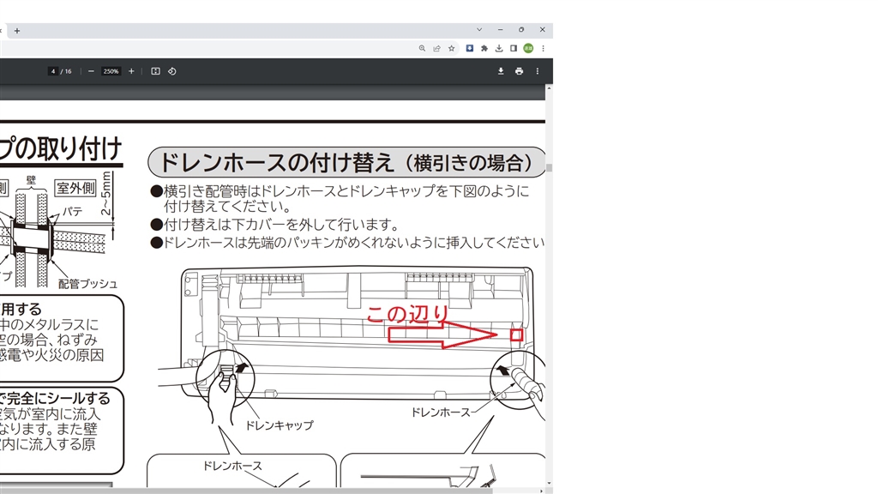Click the 室外側 boxed label
This screenshot has height=494, width=878.
pyautogui.click(x=75, y=188)
